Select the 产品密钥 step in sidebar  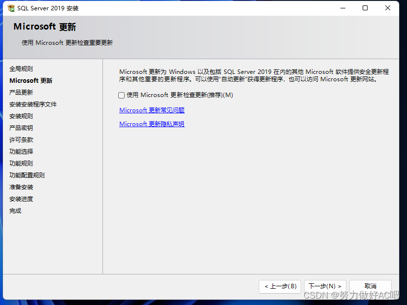coord(21,128)
